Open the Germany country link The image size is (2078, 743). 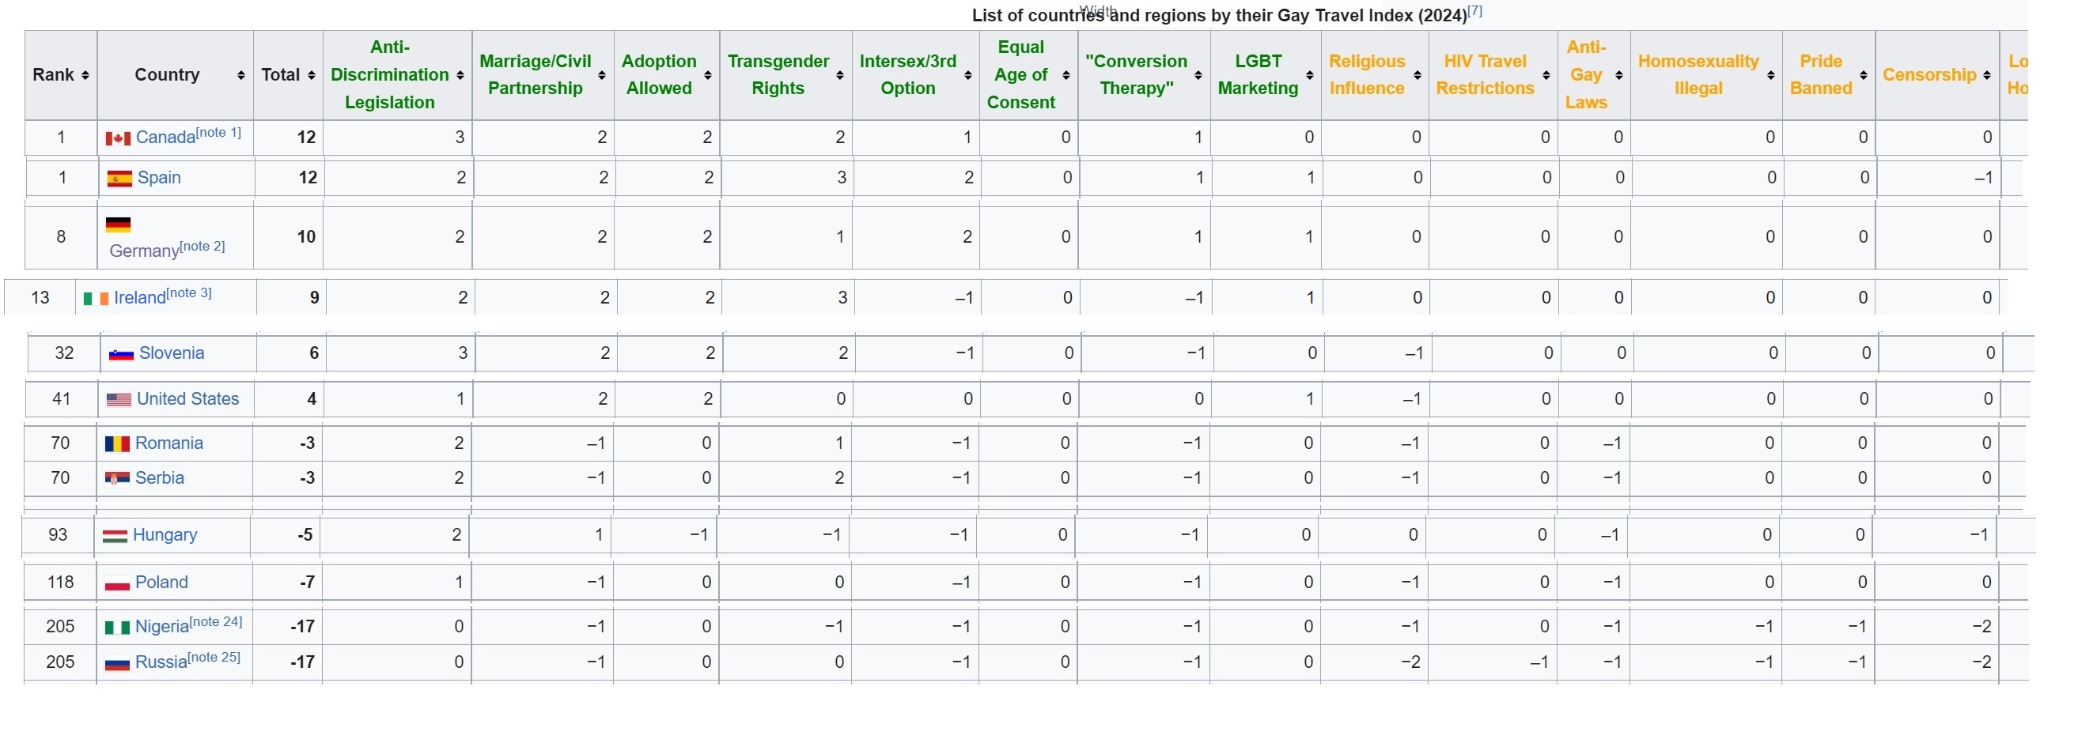[145, 251]
